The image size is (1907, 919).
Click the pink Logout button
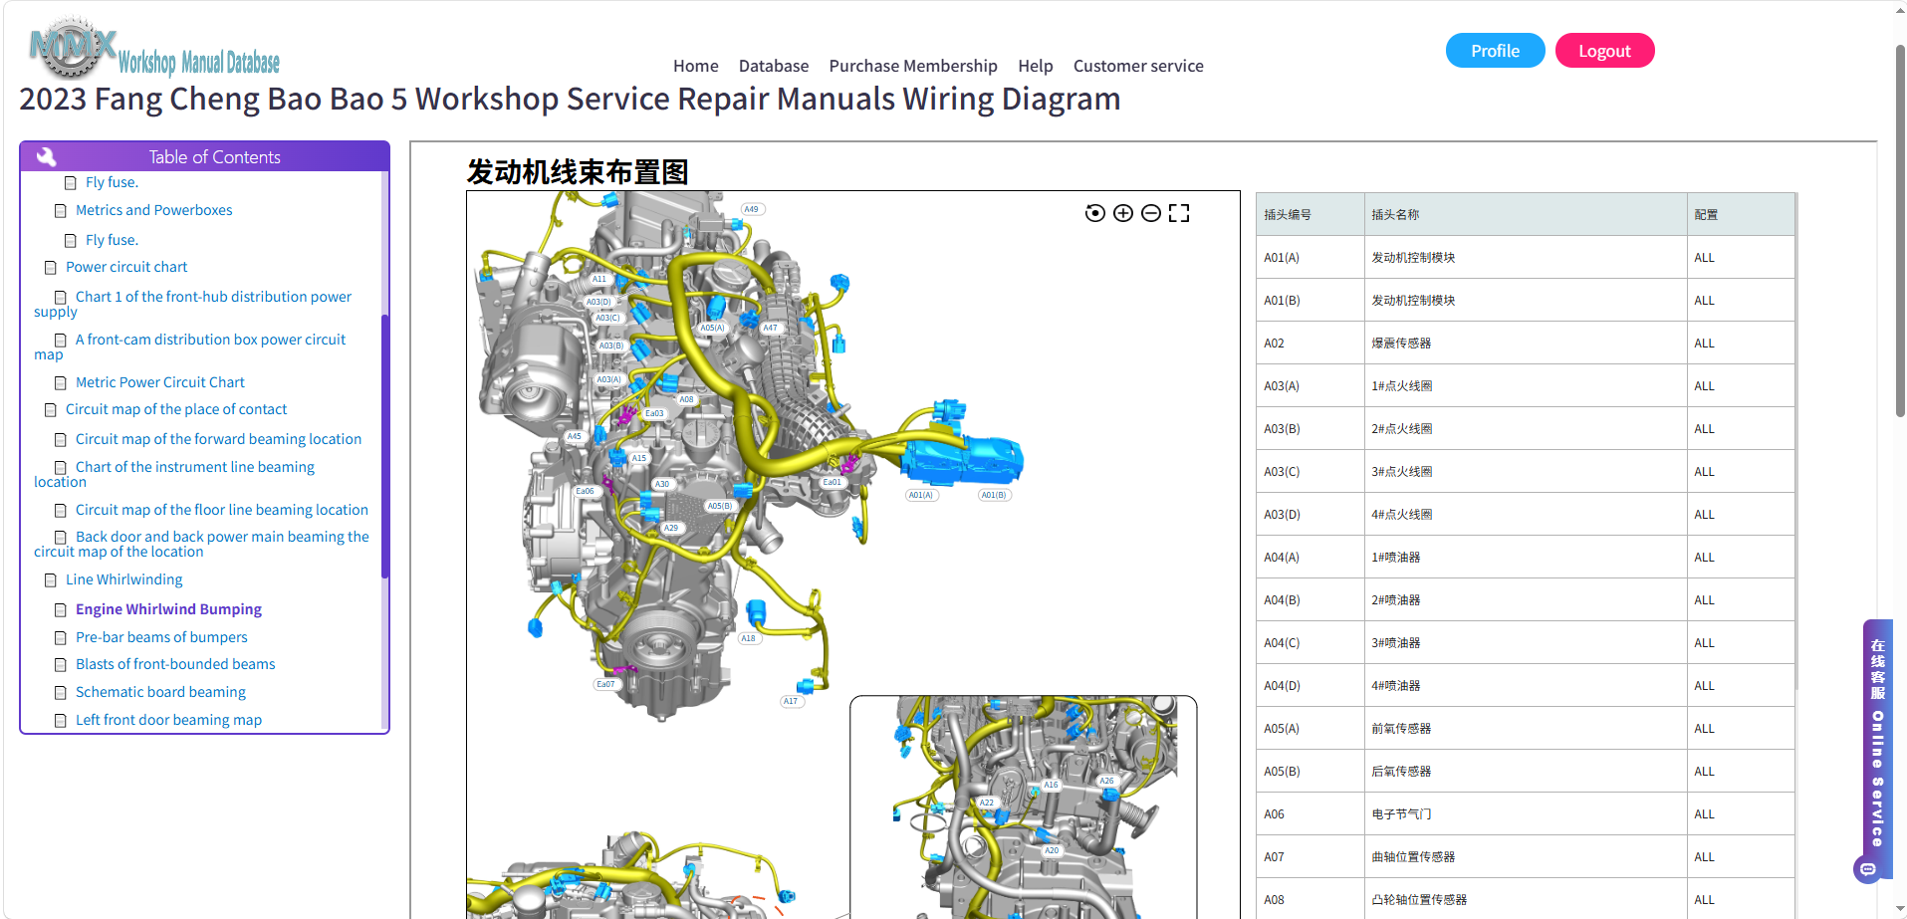coord(1604,51)
